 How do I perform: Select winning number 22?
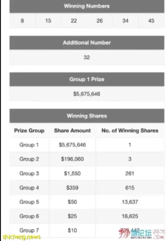[x=74, y=20]
